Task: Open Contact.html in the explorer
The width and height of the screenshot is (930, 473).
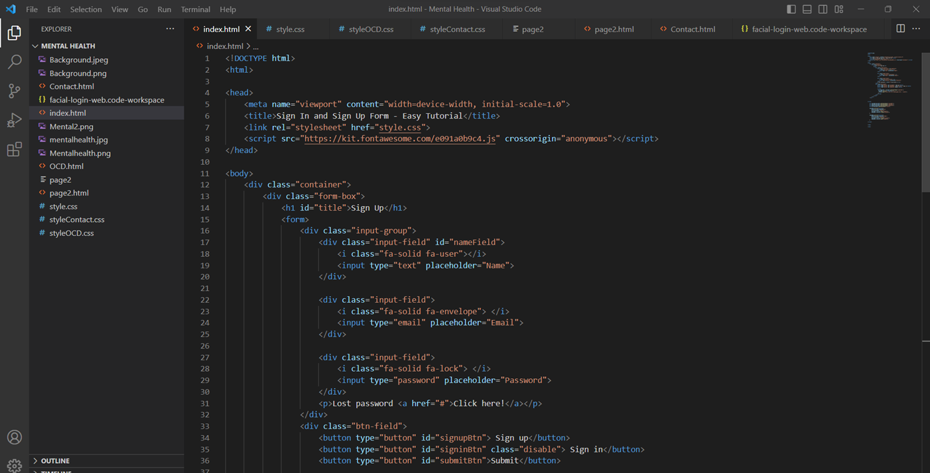Action: pos(106,86)
